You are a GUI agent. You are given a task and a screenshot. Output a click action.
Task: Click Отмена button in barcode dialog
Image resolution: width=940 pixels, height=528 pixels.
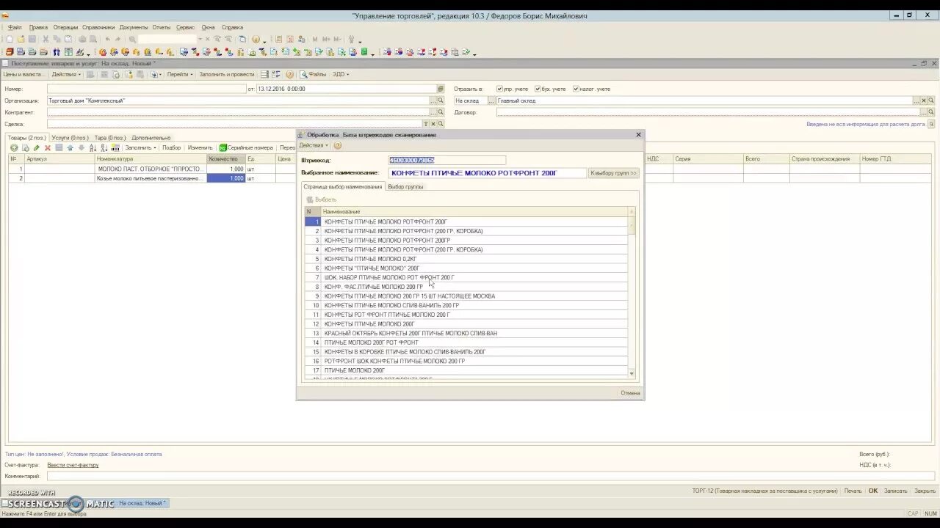pos(630,393)
